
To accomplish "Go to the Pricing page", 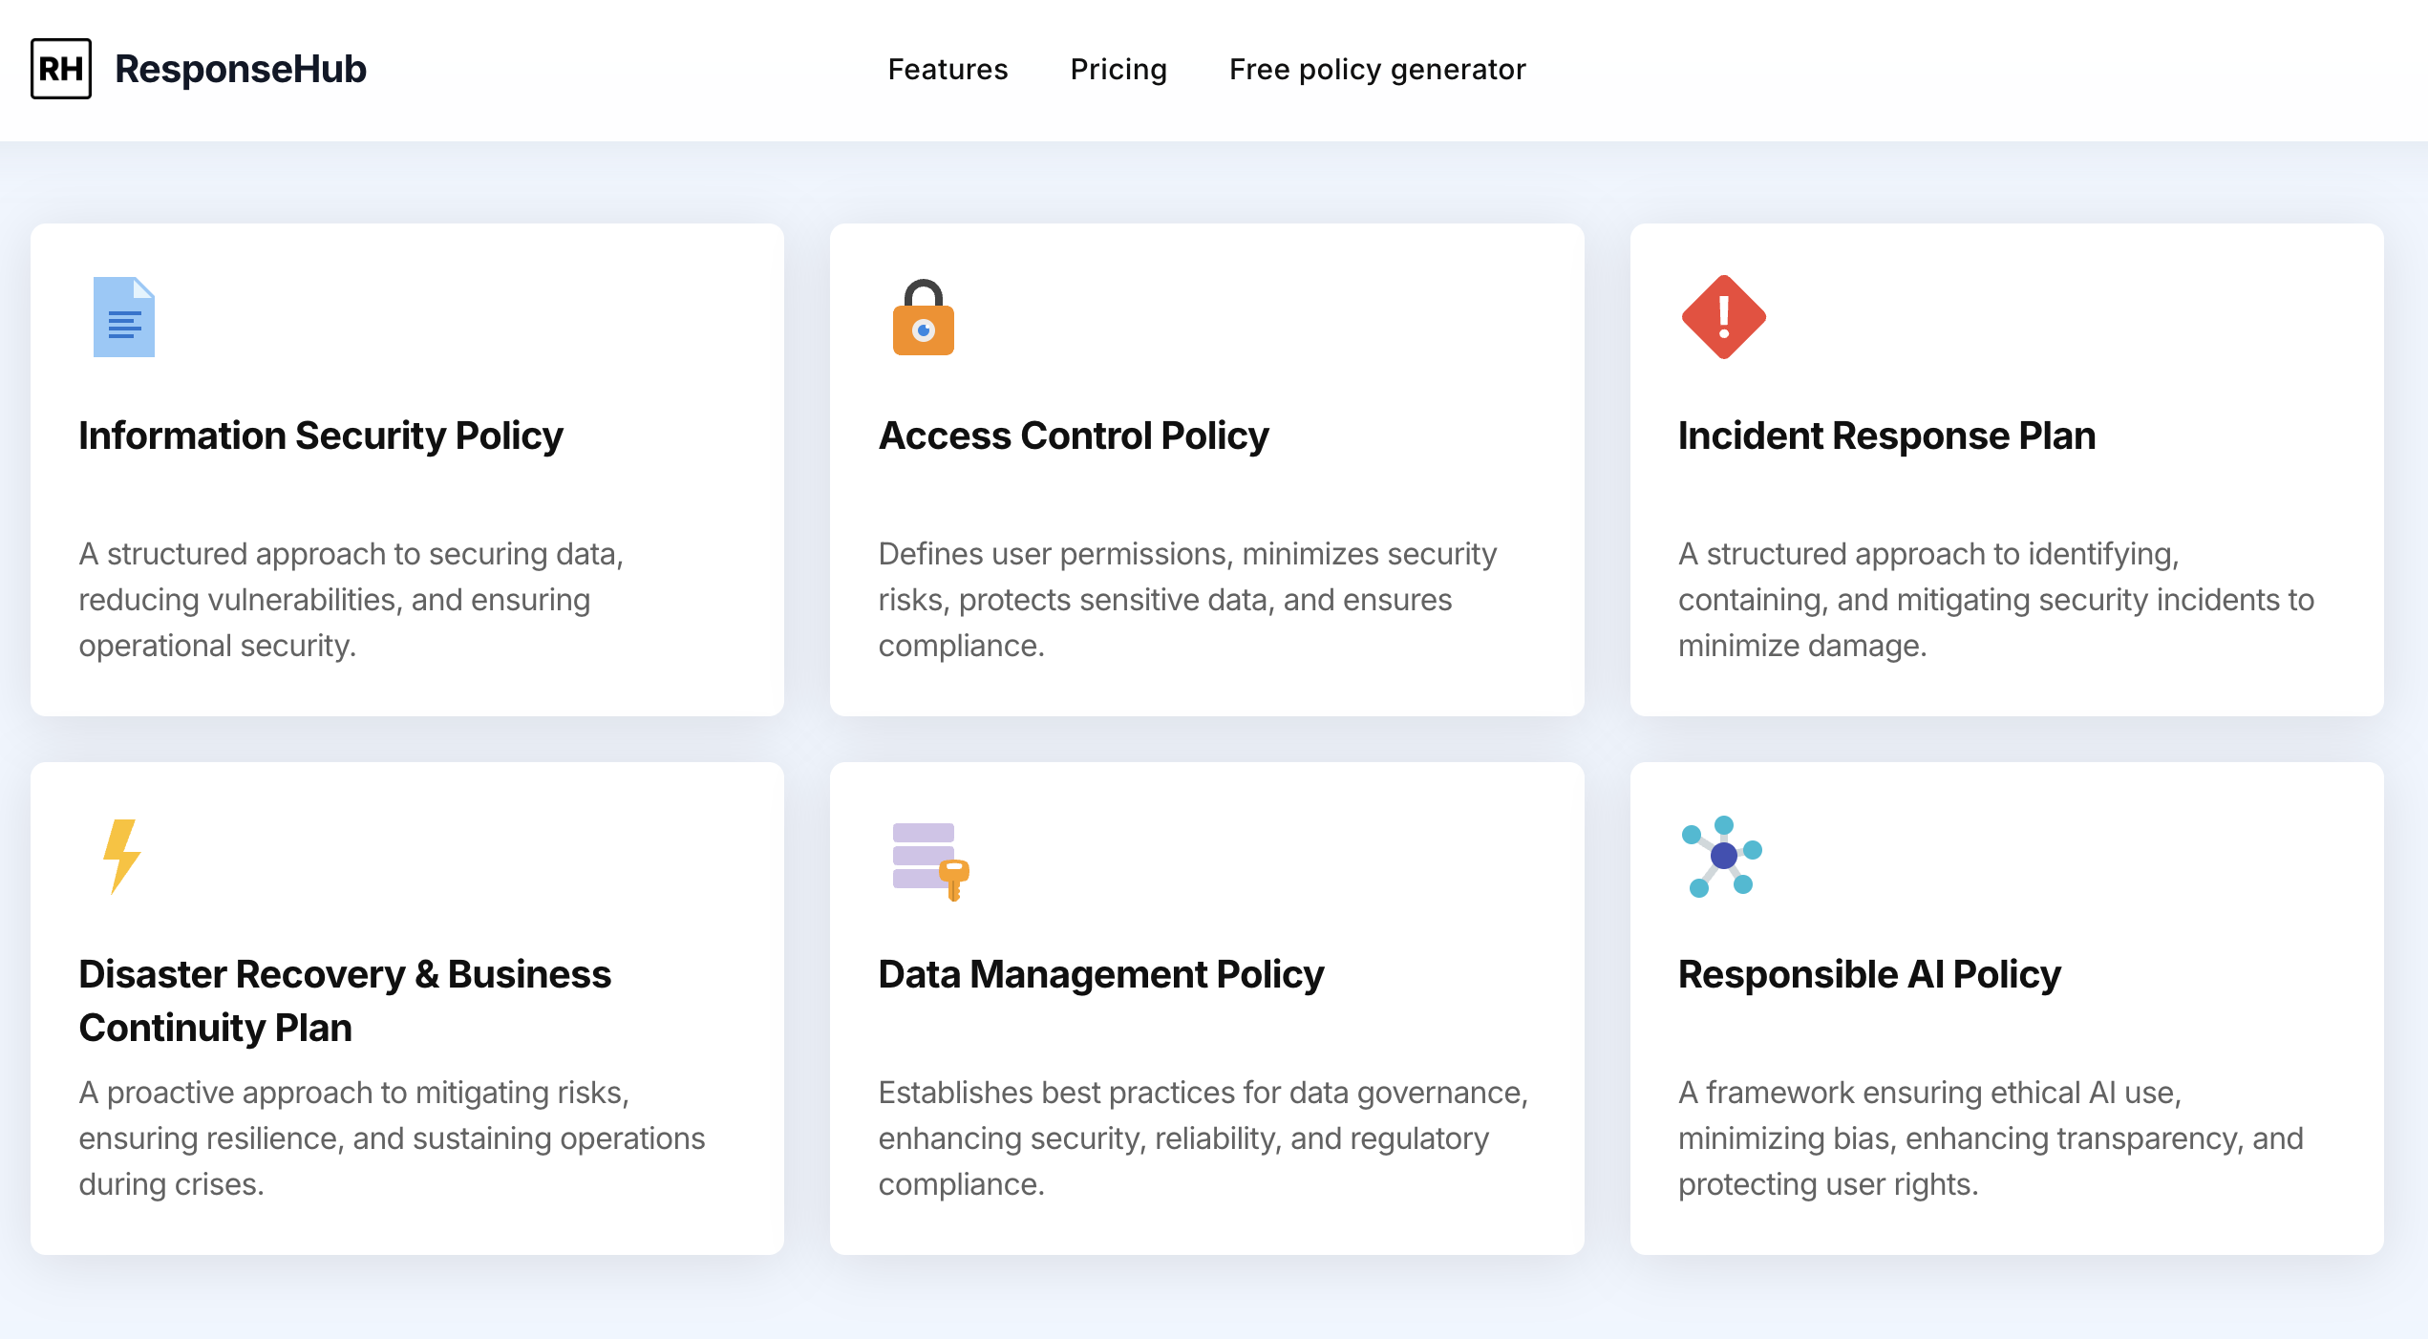I will tap(1118, 70).
